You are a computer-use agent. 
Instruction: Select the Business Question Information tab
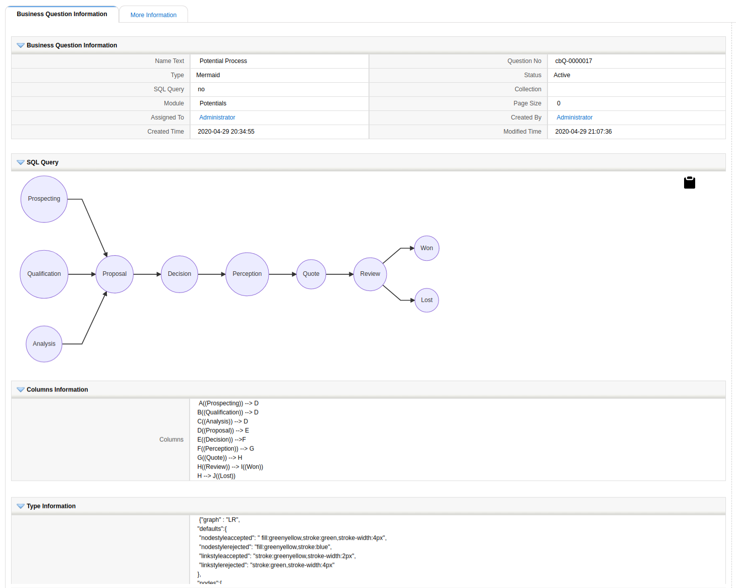(x=62, y=14)
